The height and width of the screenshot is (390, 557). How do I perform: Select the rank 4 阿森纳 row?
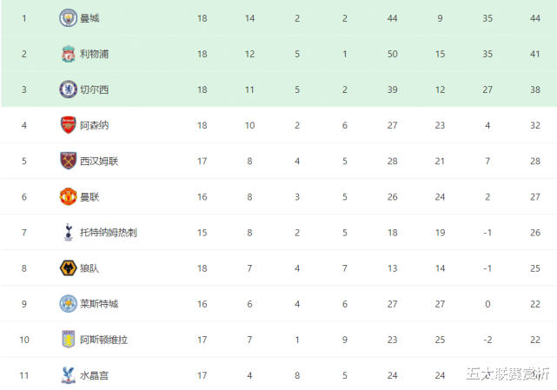[x=278, y=125]
